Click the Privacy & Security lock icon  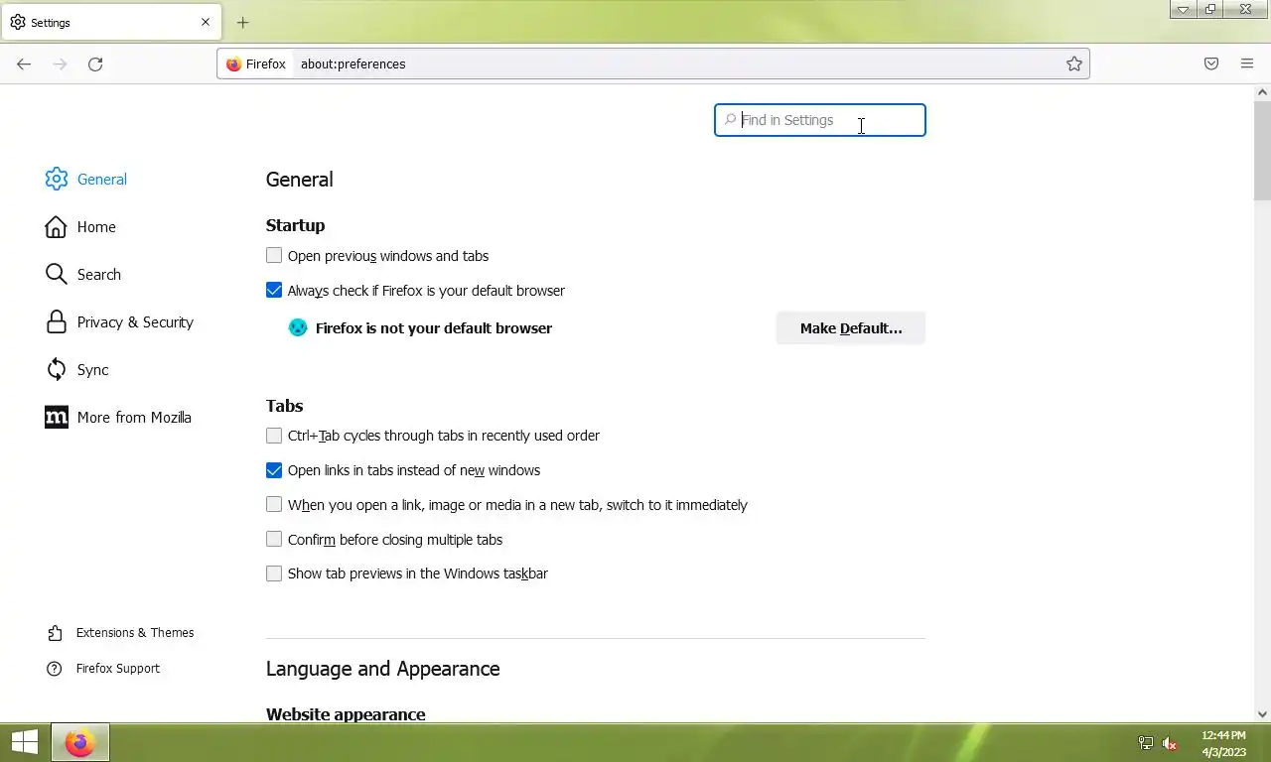pos(57,321)
